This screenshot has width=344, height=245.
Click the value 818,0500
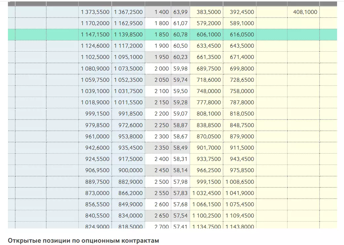[242, 114]
